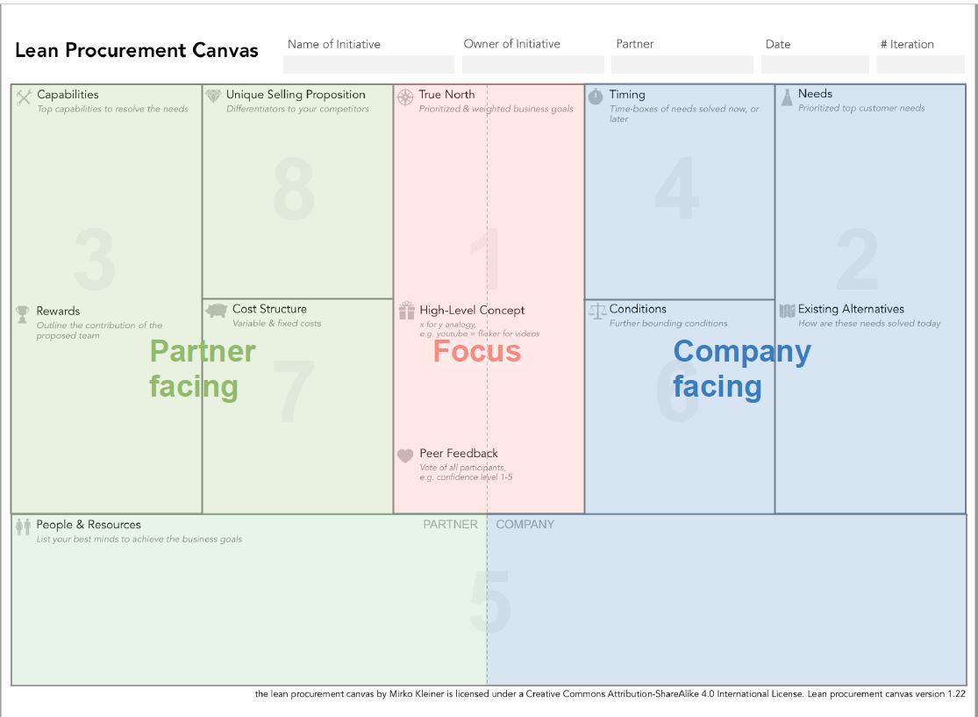Click the Lean Procurement Canvas title
978x717 pixels.
(x=137, y=51)
